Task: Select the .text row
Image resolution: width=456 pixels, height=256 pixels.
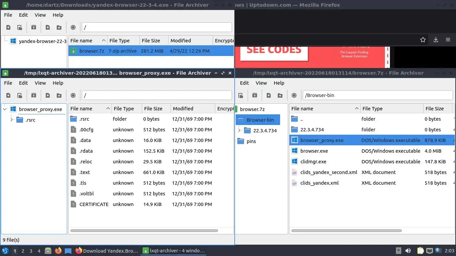Action: [x=151, y=172]
